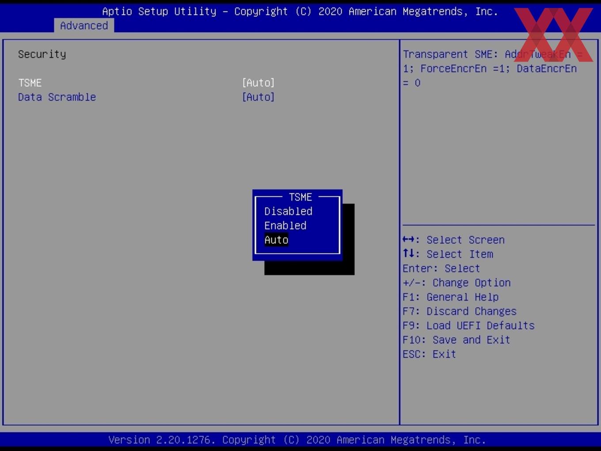Viewport: 601px width, 451px height.
Task: Click the TSME popup title
Action: click(300, 197)
